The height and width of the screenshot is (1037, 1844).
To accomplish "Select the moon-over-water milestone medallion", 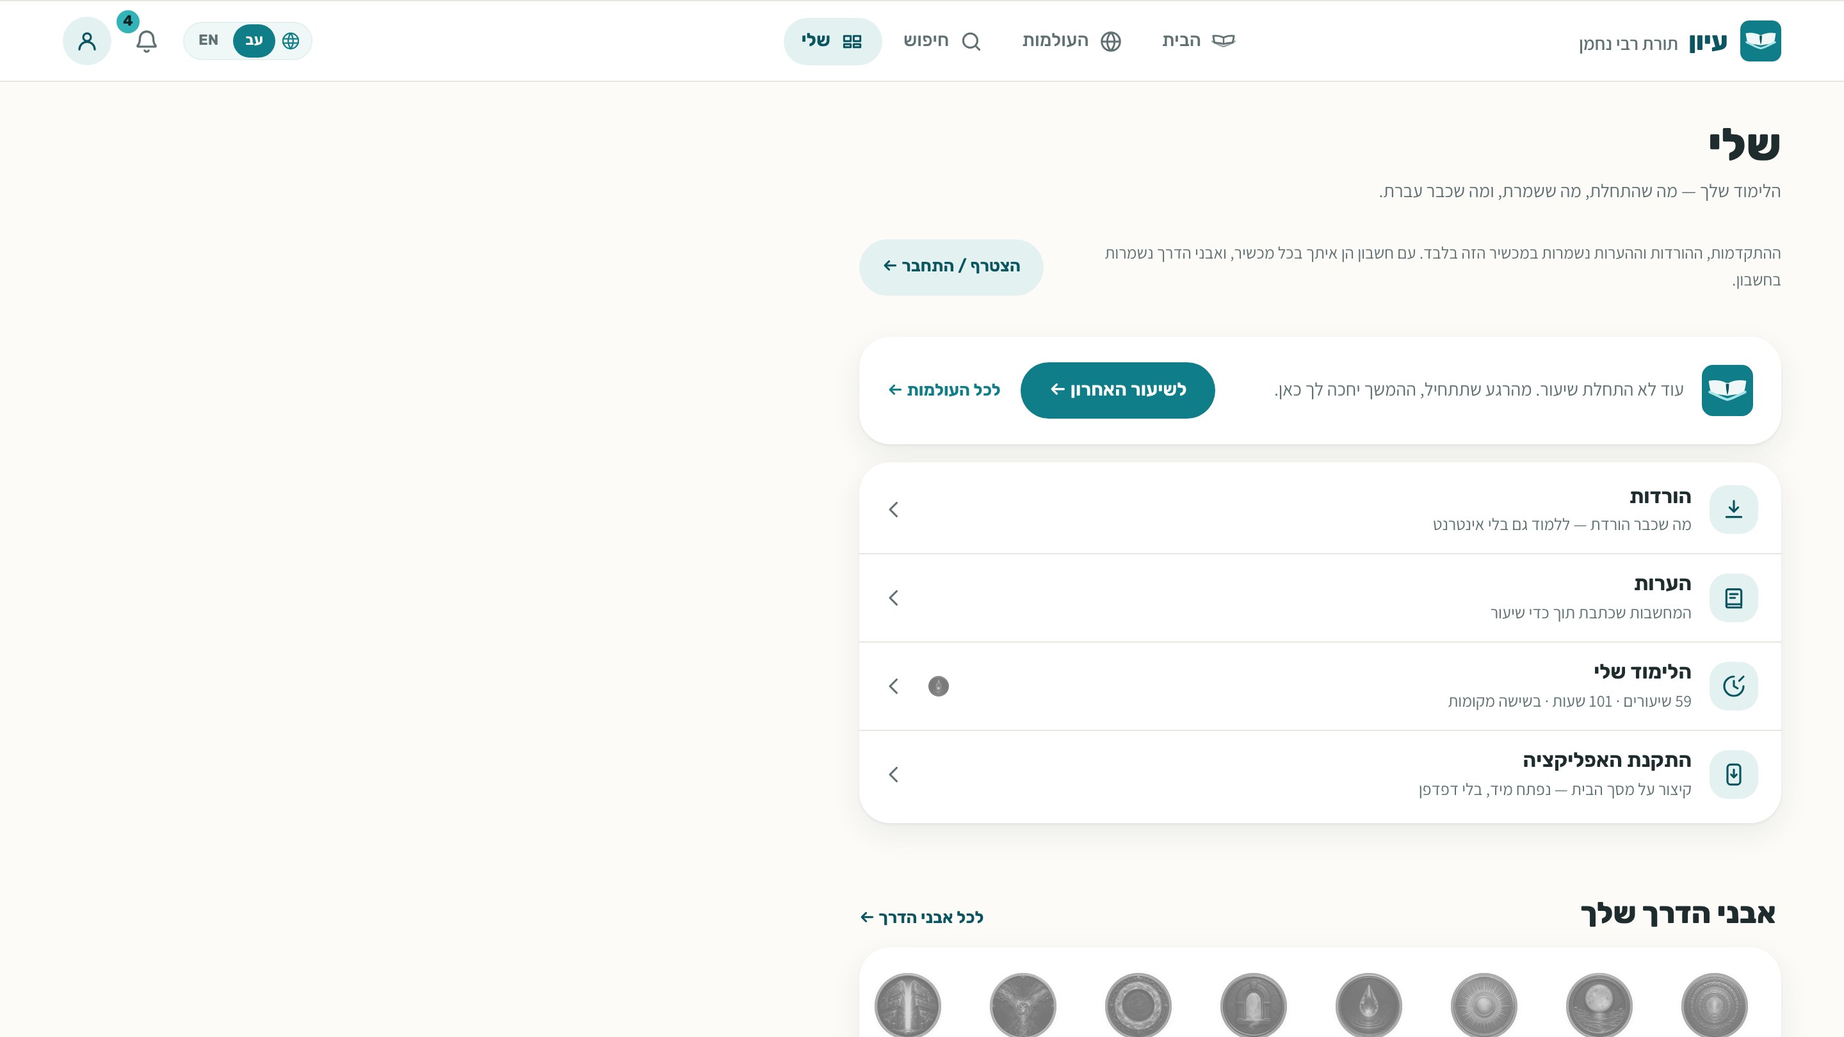I will pos(1599,1005).
